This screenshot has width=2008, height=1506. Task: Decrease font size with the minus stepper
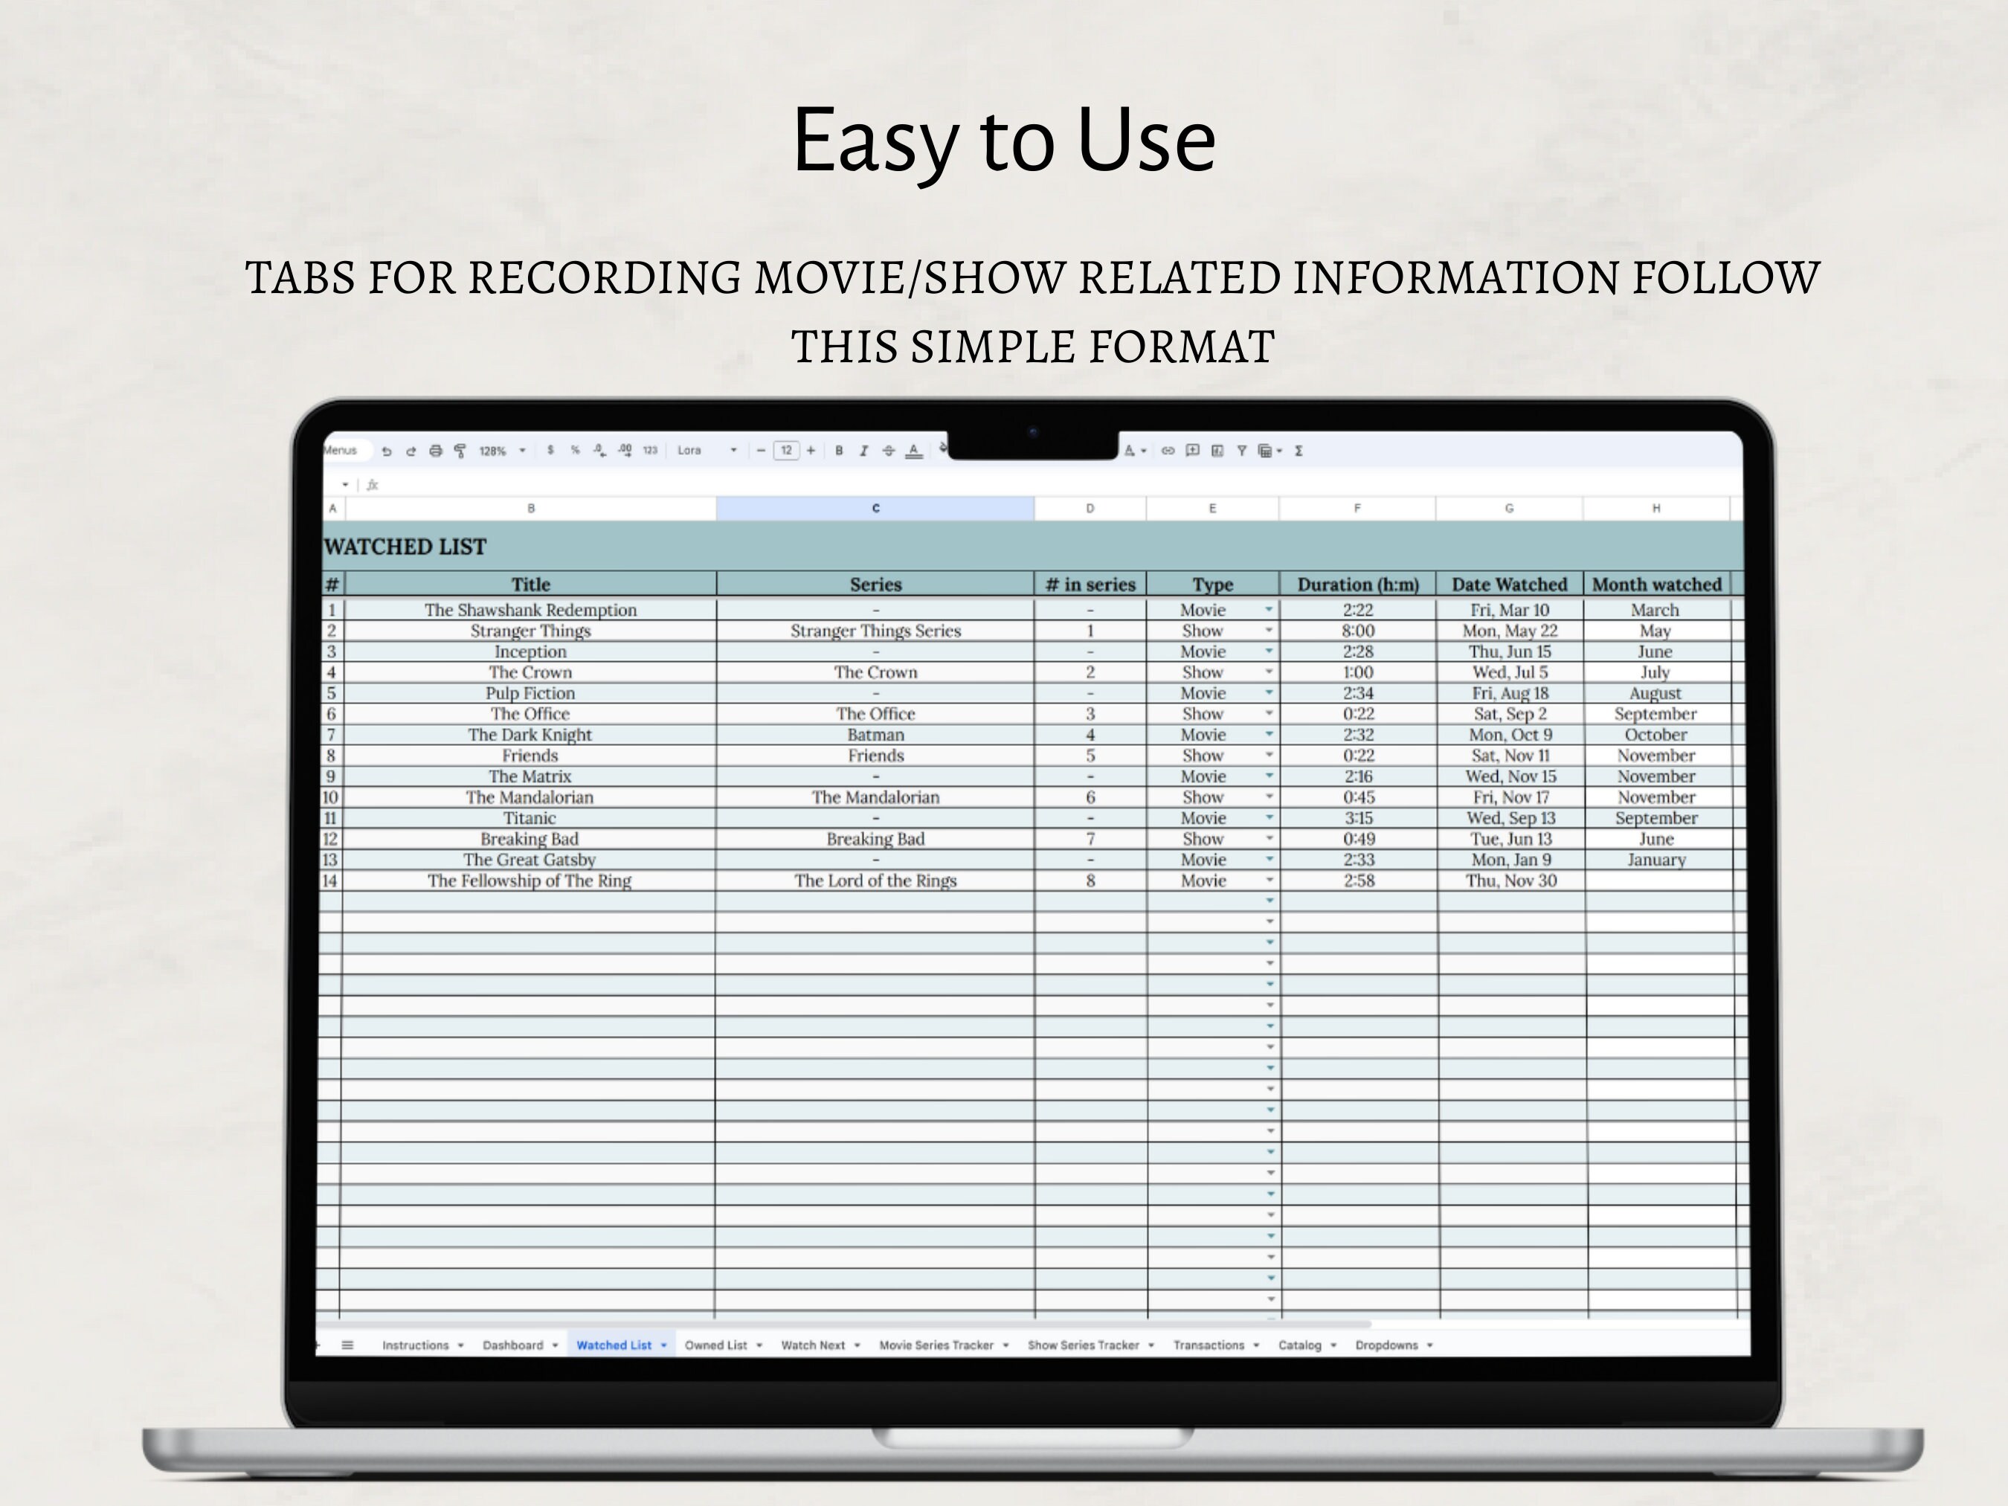pyautogui.click(x=761, y=451)
